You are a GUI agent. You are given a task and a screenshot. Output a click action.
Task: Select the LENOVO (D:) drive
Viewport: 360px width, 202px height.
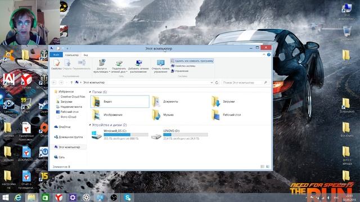tap(179, 135)
